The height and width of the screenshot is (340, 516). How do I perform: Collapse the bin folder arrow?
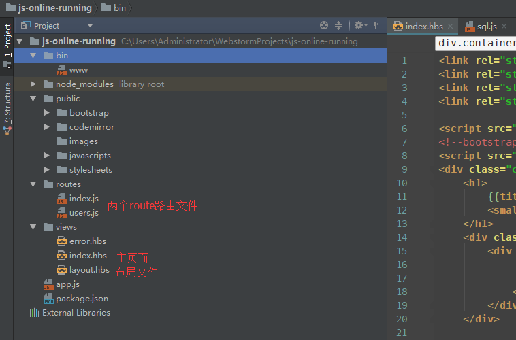(x=33, y=56)
